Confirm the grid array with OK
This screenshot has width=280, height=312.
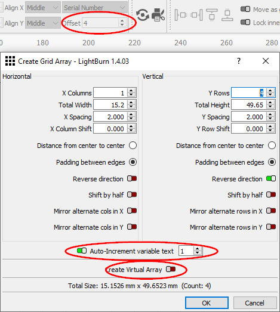[x=207, y=303]
